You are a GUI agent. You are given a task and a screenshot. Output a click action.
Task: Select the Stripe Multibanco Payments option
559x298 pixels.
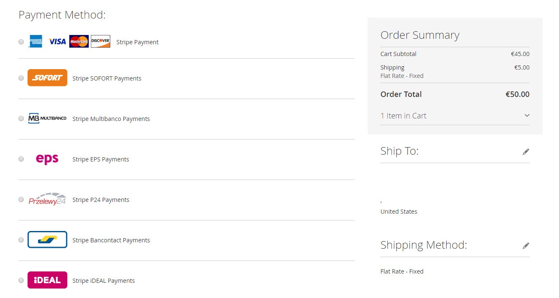click(21, 118)
